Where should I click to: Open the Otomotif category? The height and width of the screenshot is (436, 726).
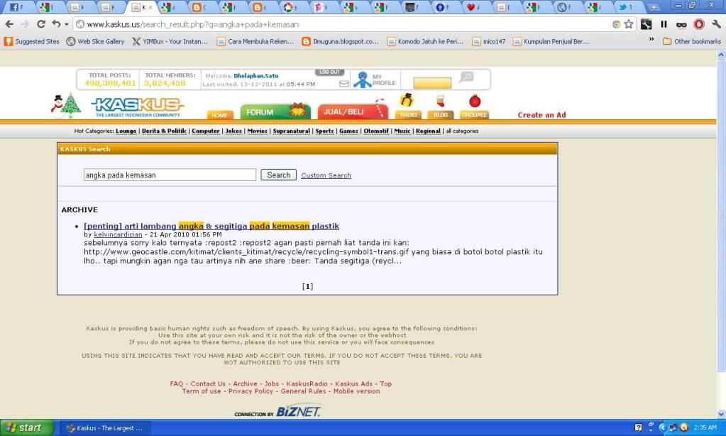pos(376,131)
